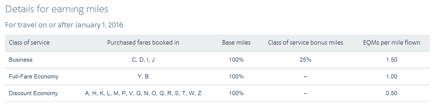Click the Discount Economy fare codes list
Image resolution: width=439 pixels, height=110 pixels.
[143, 93]
